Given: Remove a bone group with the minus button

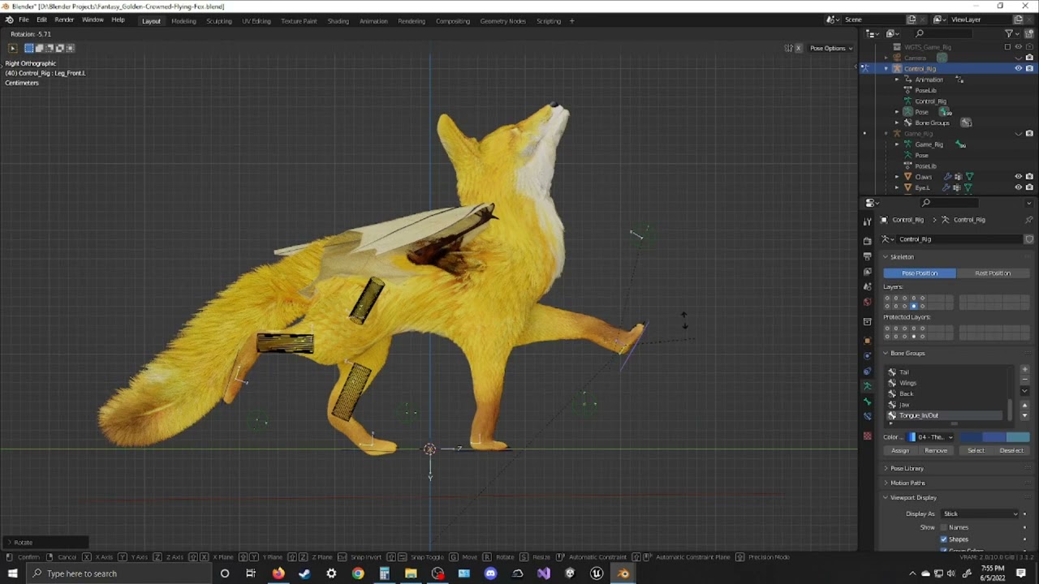Looking at the screenshot, I should coord(1025,380).
